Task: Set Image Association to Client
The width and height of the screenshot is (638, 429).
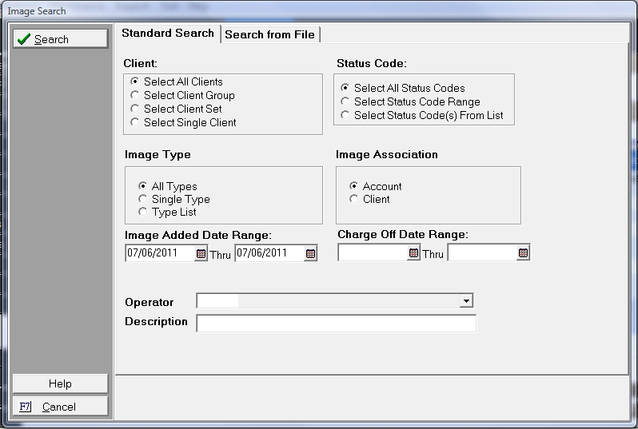Action: tap(354, 199)
